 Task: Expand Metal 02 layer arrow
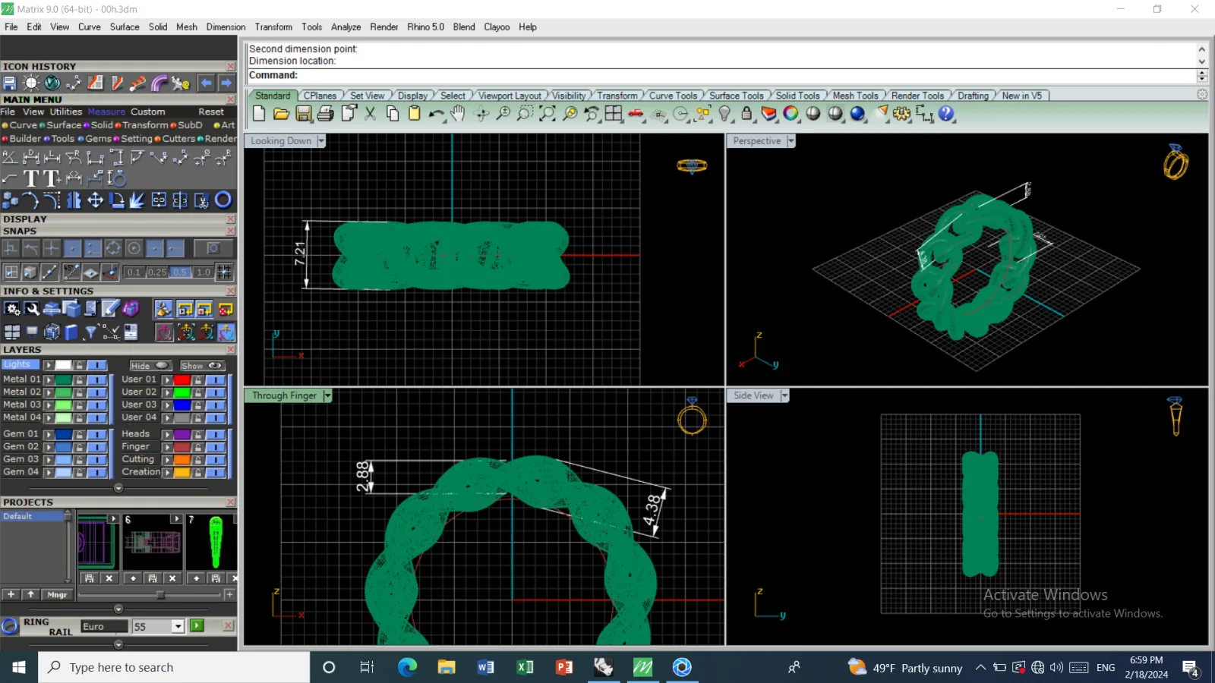[x=49, y=392]
